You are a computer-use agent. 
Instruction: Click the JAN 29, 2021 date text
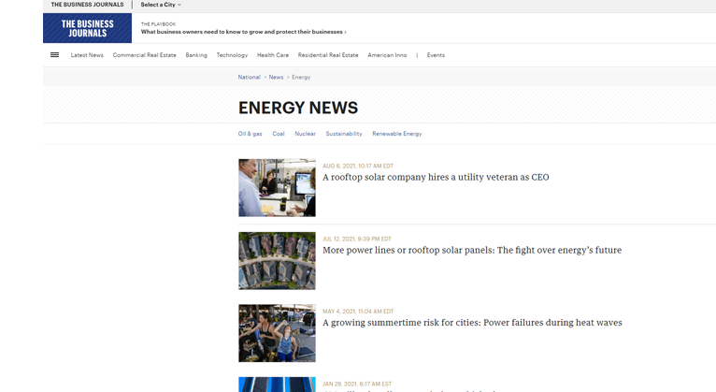(357, 385)
